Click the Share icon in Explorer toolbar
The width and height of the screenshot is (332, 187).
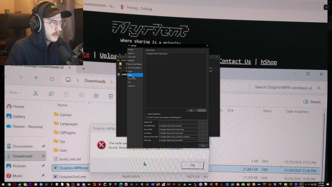click(96, 96)
